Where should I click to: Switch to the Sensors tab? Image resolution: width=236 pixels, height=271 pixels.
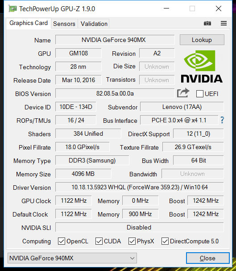point(64,24)
